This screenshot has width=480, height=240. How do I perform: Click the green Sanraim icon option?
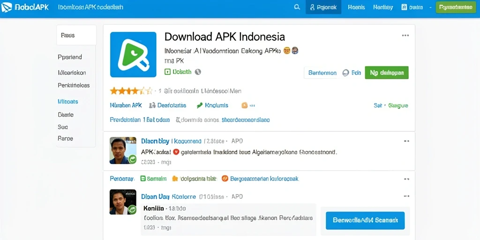[153, 179]
